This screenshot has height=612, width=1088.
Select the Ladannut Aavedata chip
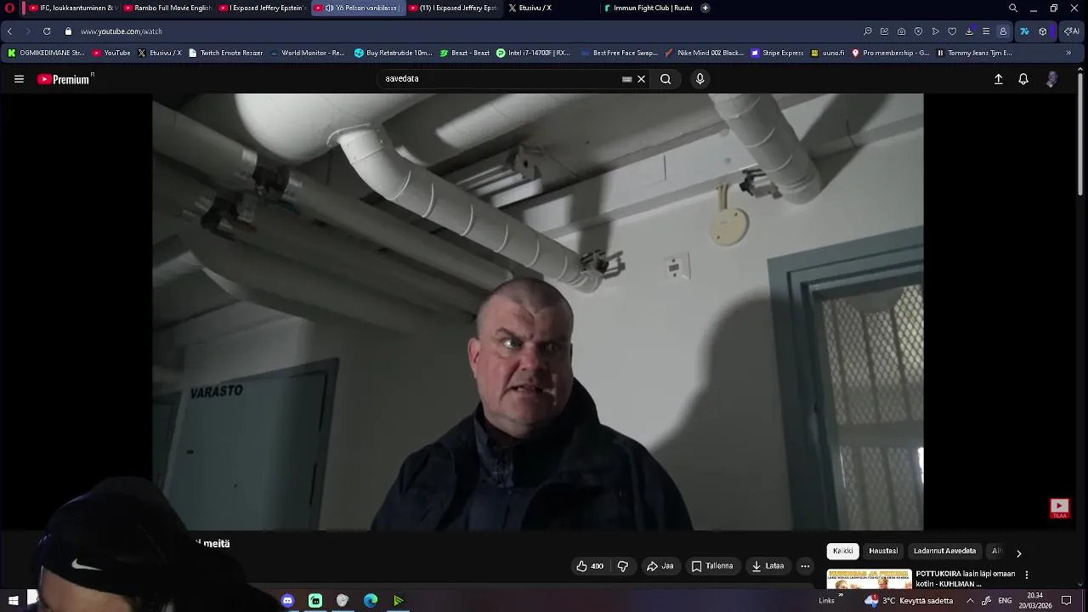point(944,551)
